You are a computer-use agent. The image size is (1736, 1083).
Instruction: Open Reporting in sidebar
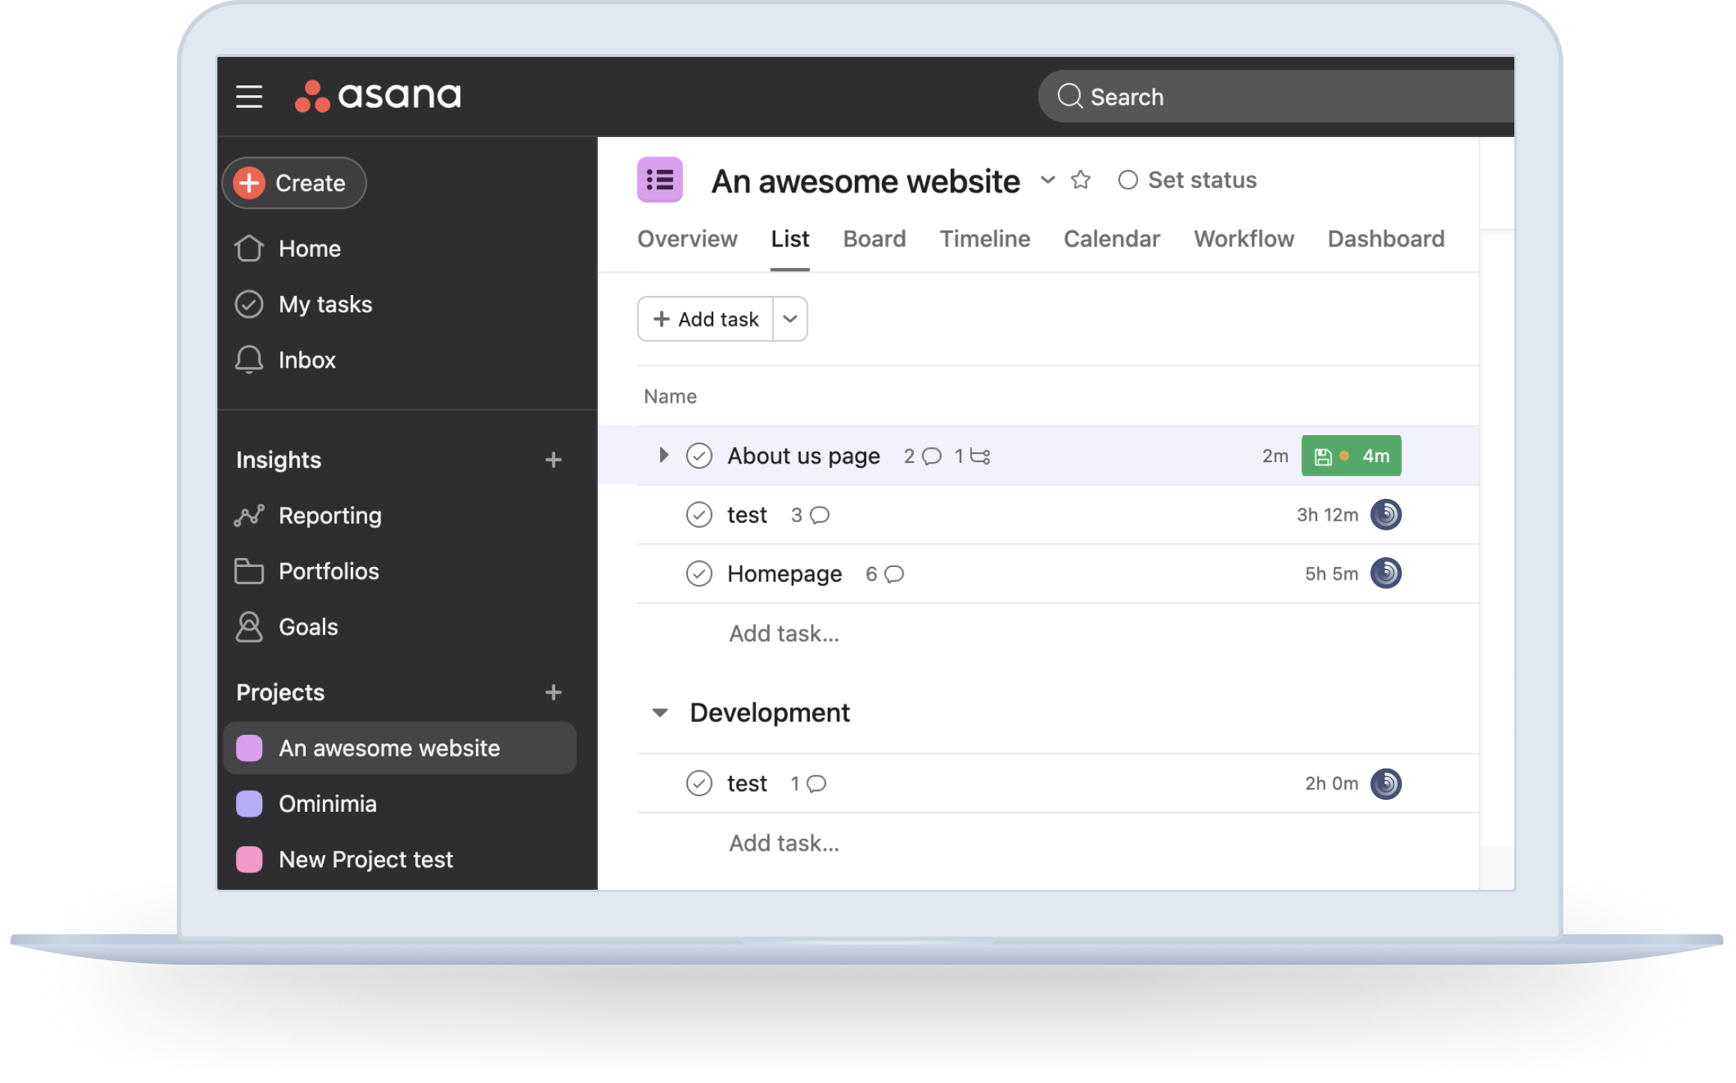point(330,516)
